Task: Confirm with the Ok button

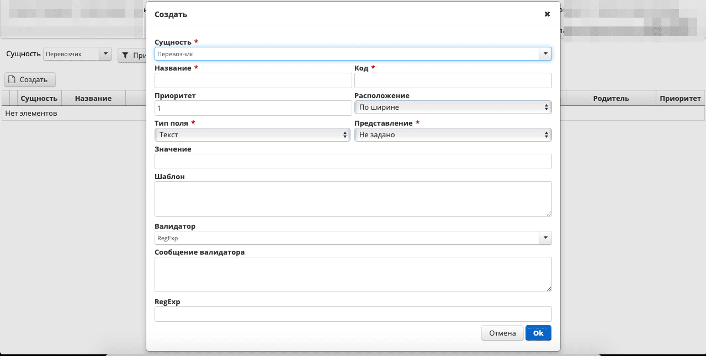Action: [x=538, y=333]
